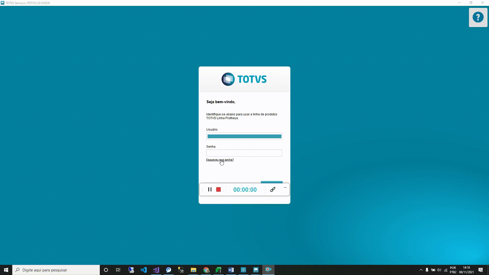489x275 pixels.
Task: Click the "Digite aqui para pesquisar" search box
Action: [56, 270]
